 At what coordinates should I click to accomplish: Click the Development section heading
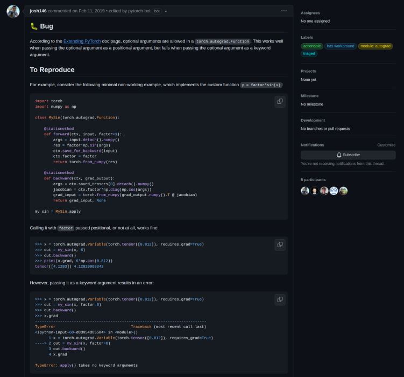pos(313,121)
